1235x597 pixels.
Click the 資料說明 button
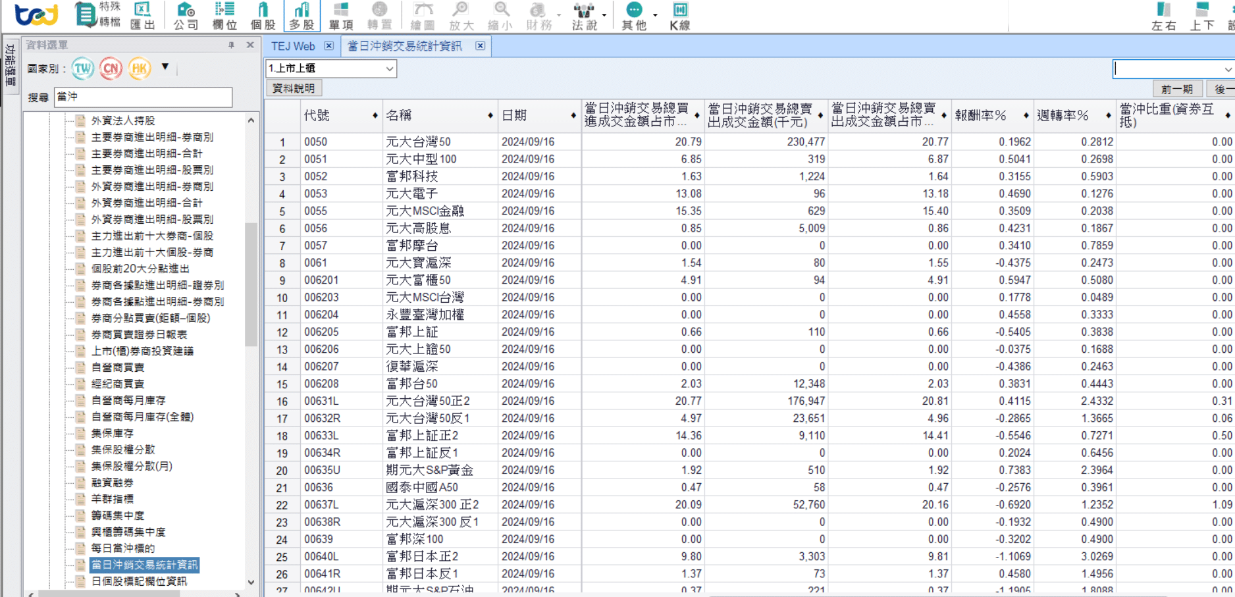(x=293, y=88)
